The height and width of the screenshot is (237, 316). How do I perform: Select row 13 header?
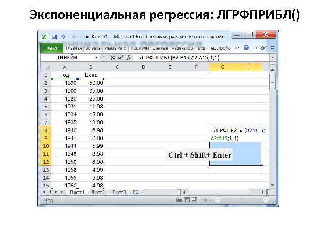46,170
